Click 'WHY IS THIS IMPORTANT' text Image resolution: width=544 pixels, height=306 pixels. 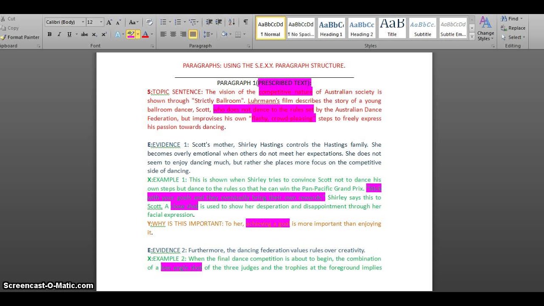click(187, 224)
